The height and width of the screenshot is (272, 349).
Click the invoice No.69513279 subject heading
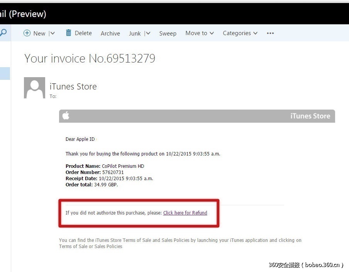click(90, 58)
